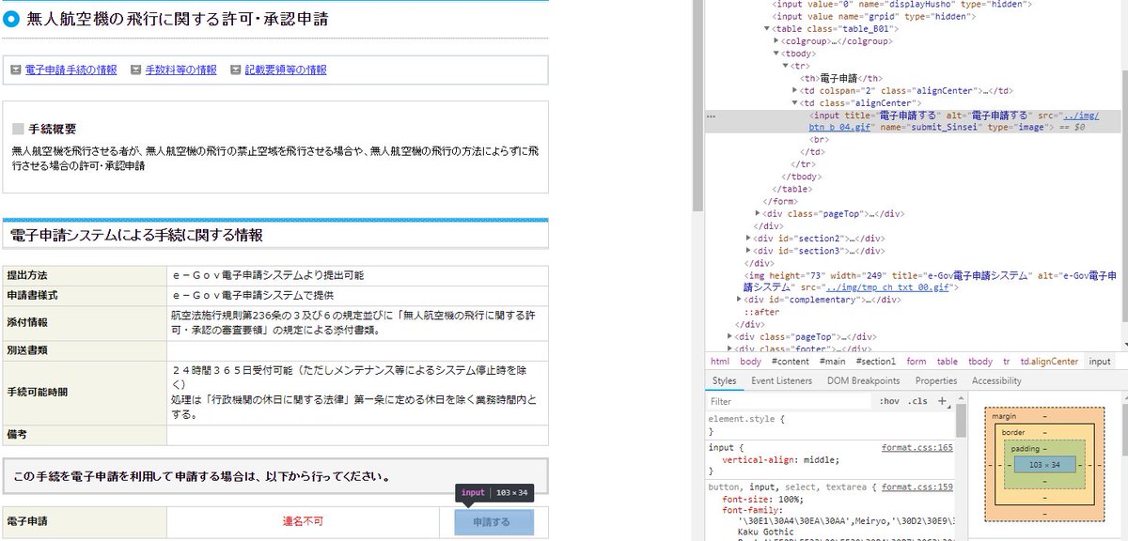Click the 申請する button
The width and height of the screenshot is (1128, 541).
pos(493,522)
